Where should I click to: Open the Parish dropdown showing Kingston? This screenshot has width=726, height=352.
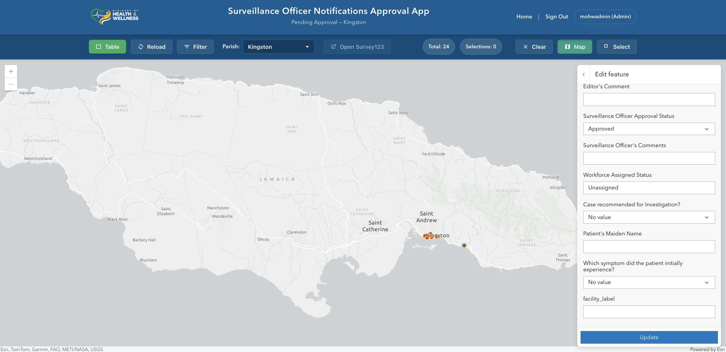(279, 47)
